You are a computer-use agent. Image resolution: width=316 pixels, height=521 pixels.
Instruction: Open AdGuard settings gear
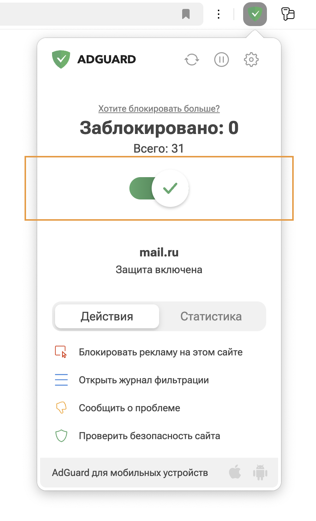(x=251, y=60)
